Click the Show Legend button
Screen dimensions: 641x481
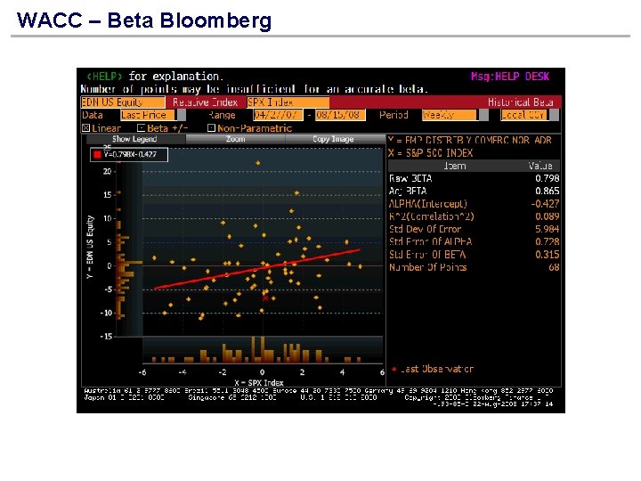tap(134, 139)
